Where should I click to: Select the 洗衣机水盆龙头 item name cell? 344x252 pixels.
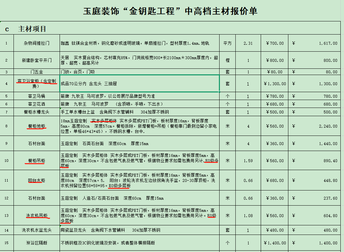(x=37, y=230)
